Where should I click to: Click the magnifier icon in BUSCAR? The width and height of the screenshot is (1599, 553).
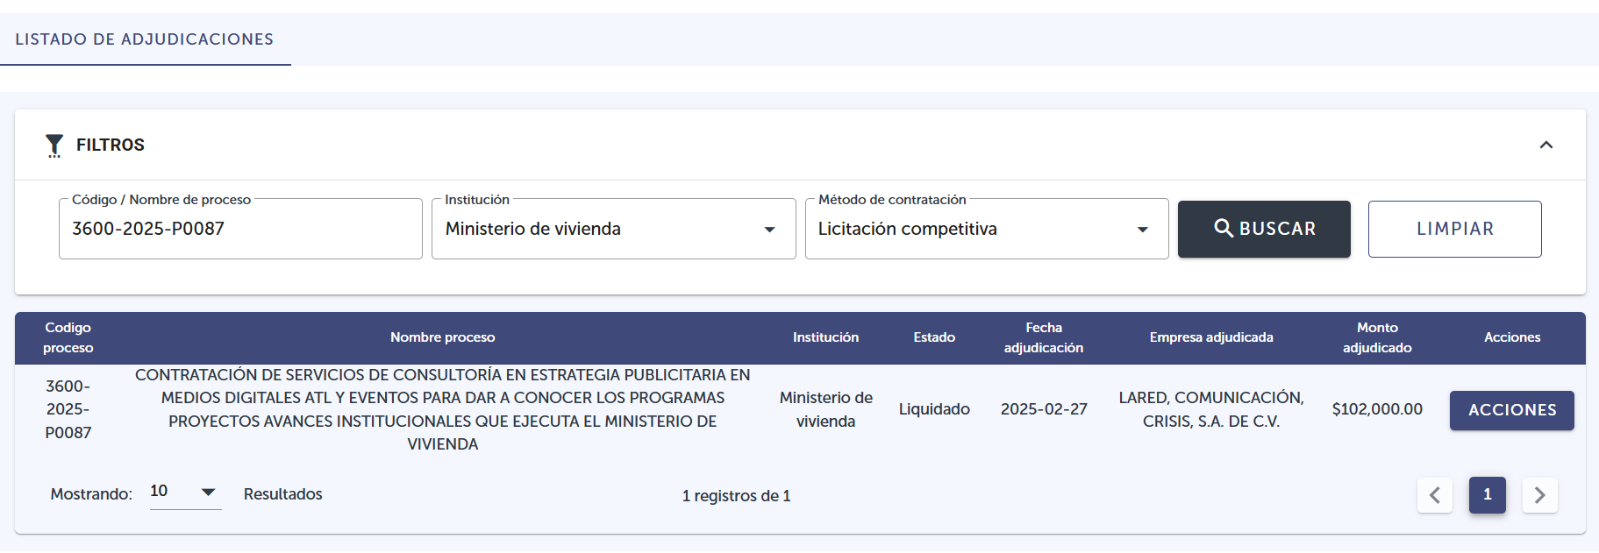pyautogui.click(x=1224, y=228)
